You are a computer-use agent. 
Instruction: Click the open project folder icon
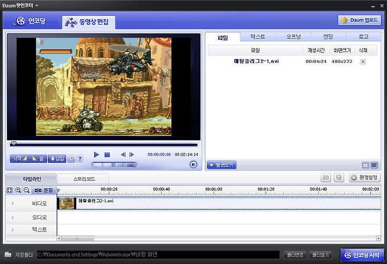(326, 178)
